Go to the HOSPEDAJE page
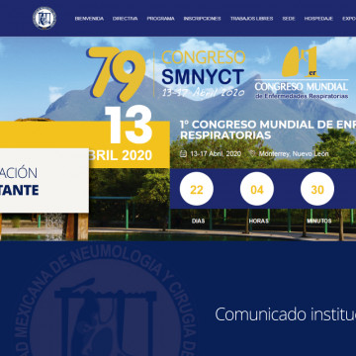356x356 pixels. point(318,19)
